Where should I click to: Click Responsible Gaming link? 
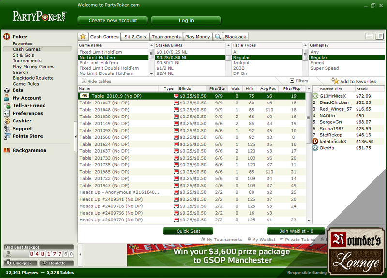[x=307, y=272]
